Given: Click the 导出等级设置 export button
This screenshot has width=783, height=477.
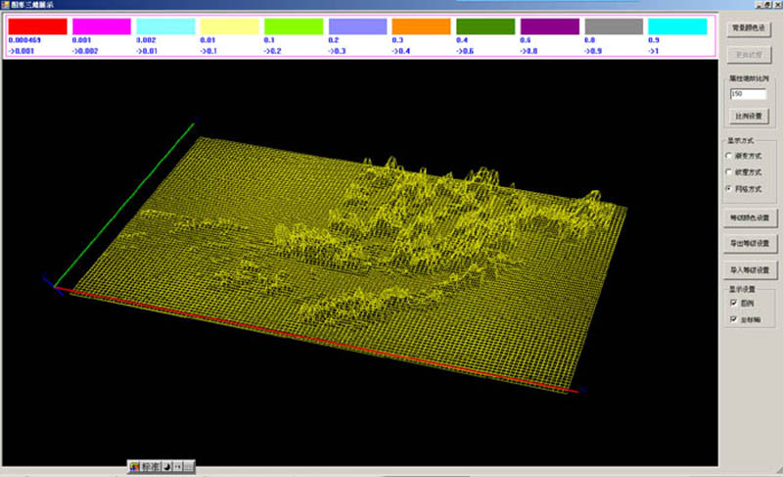Looking at the screenshot, I should 750,242.
